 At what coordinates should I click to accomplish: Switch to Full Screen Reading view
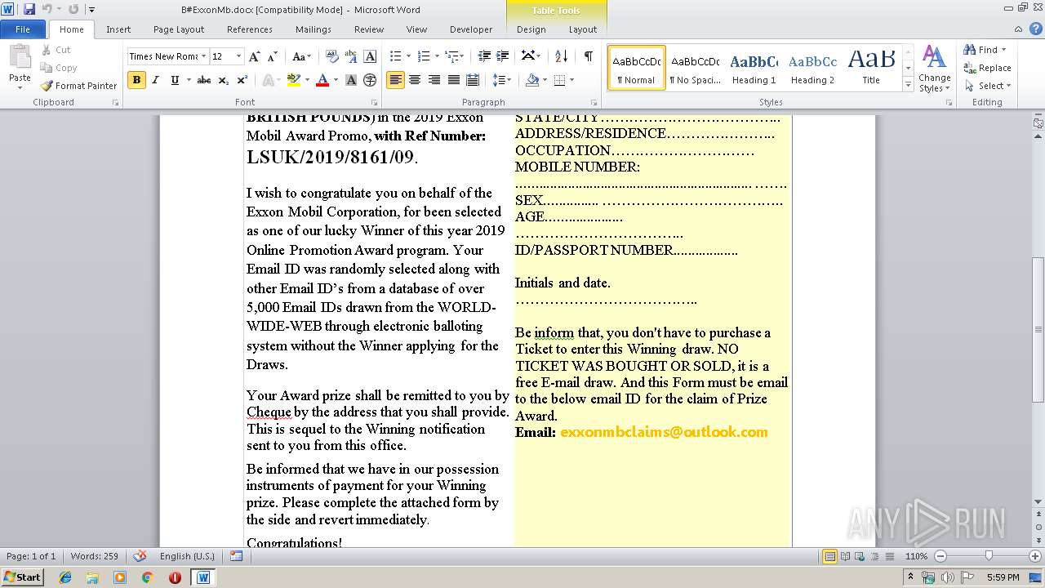click(x=846, y=556)
